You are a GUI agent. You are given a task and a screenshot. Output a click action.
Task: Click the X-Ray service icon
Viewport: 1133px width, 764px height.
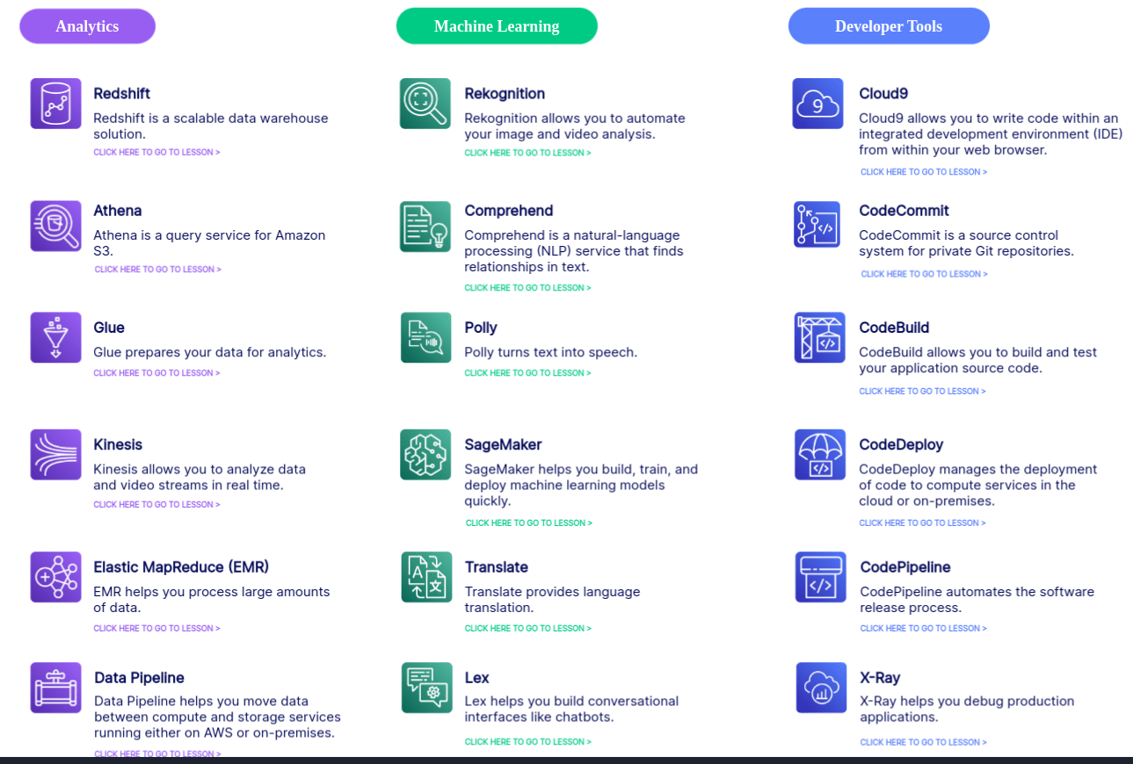coord(821,688)
